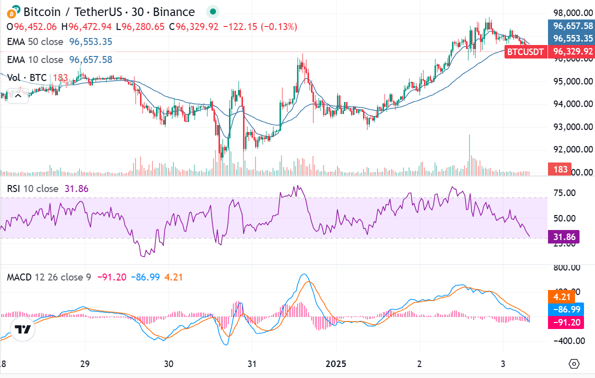The image size is (595, 378).
Task: Click 800.00 on the MACD scale
Action: click(567, 267)
